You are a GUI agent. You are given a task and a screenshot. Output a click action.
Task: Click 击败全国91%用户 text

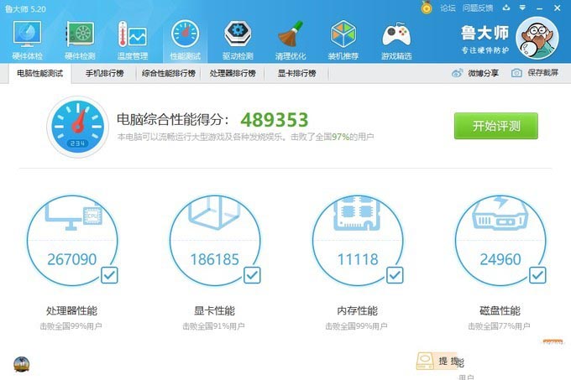tap(213, 326)
